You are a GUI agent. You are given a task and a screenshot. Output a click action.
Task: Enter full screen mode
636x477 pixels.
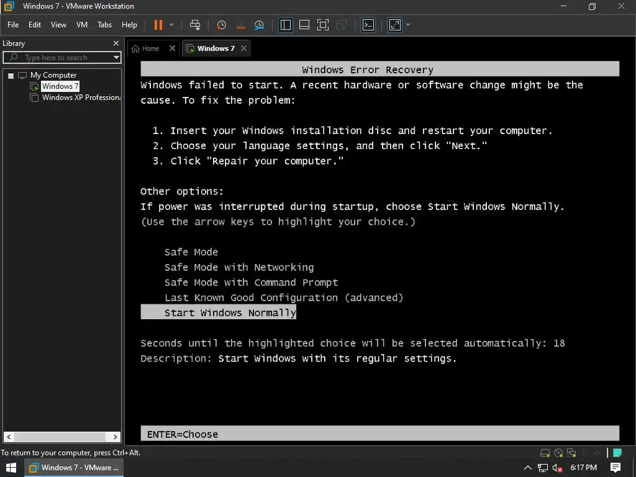pos(323,25)
